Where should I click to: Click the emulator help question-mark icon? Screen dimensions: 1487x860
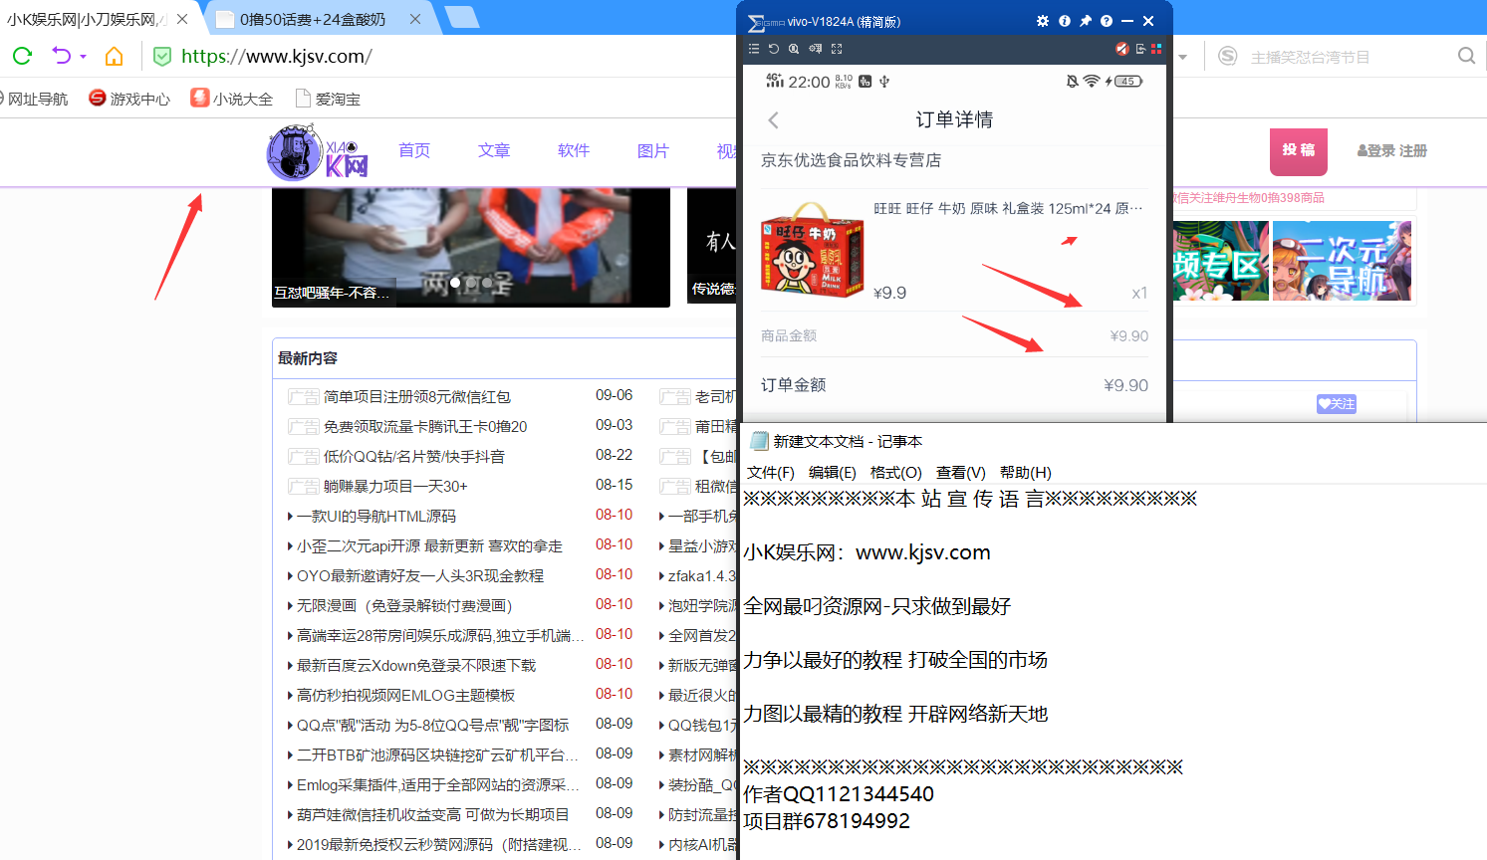[x=1105, y=20]
